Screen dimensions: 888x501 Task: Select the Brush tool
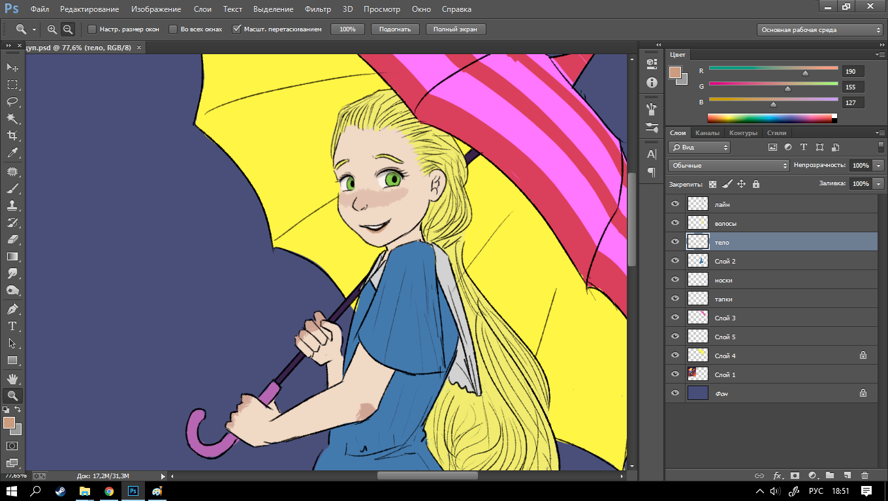pos(12,189)
